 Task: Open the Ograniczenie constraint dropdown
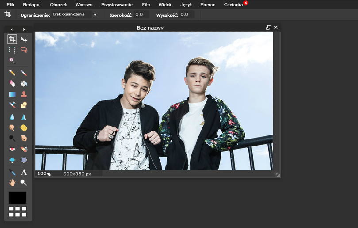[74, 15]
